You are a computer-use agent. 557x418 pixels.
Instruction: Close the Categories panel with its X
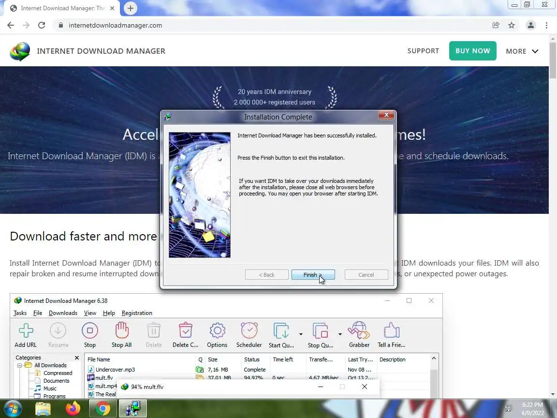[77, 358]
